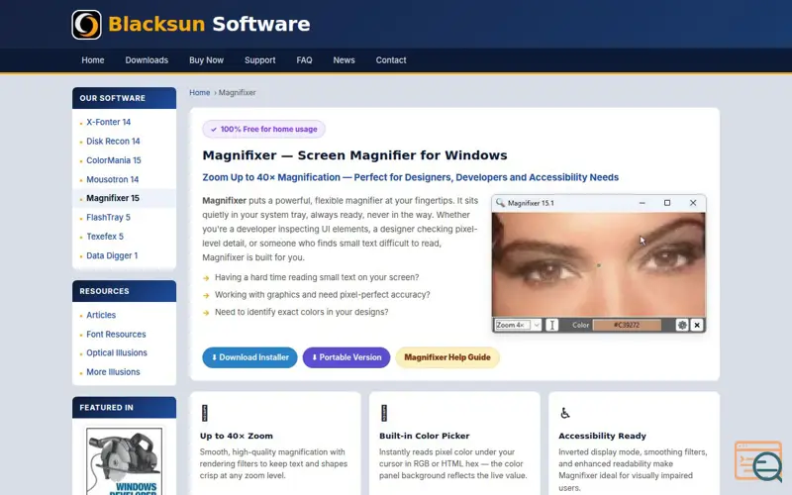This screenshot has width=792, height=495.
Task: Click the Portable Version button
Action: click(x=346, y=357)
